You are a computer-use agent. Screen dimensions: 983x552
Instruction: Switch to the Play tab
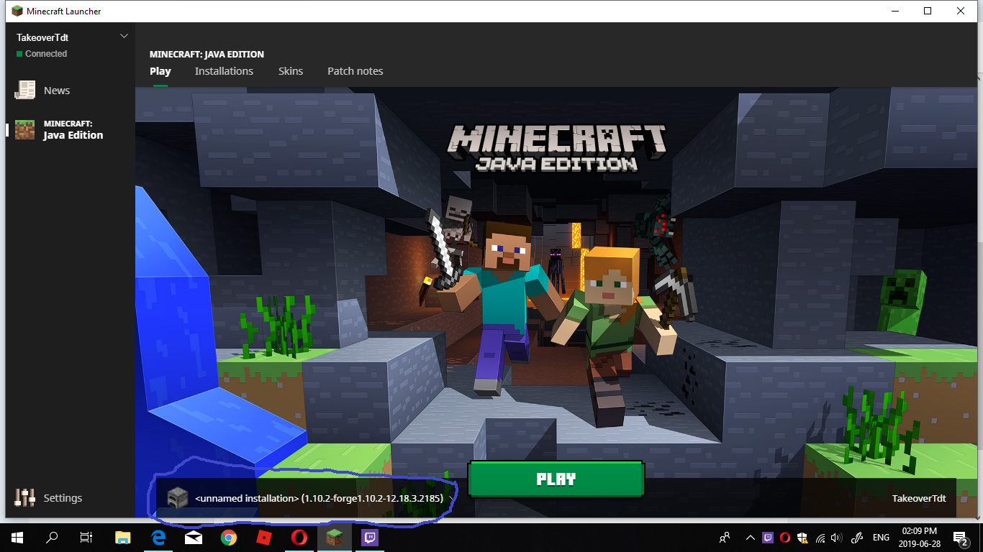pos(160,71)
